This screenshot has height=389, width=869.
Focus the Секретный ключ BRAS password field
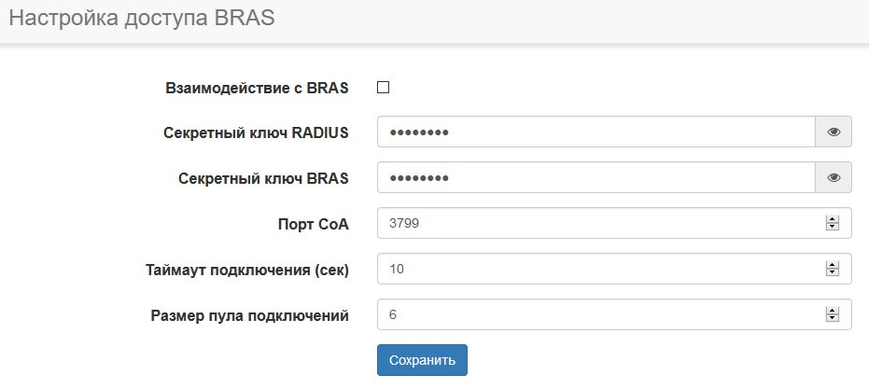(596, 177)
